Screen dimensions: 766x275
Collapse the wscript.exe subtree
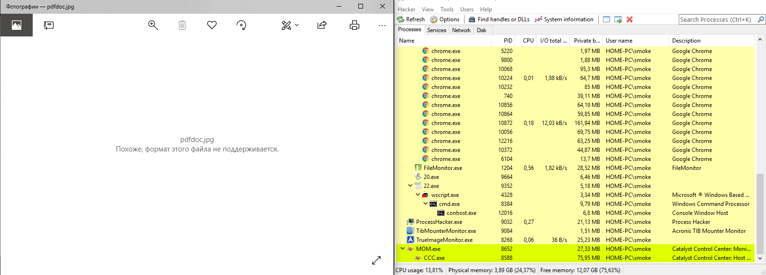click(x=418, y=195)
